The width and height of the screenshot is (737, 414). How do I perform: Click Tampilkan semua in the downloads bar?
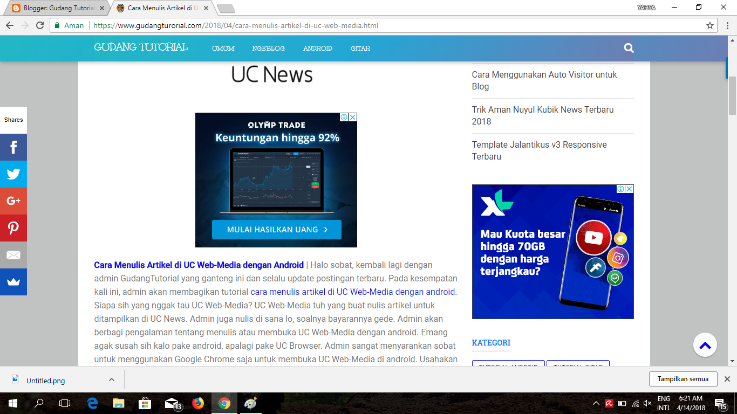coord(683,379)
